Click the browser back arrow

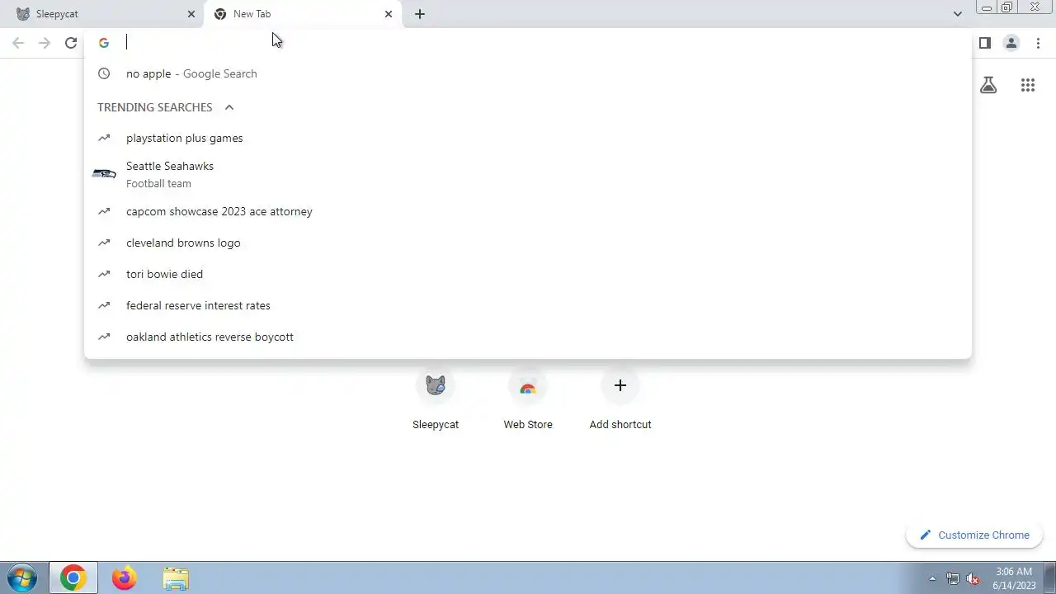click(18, 43)
